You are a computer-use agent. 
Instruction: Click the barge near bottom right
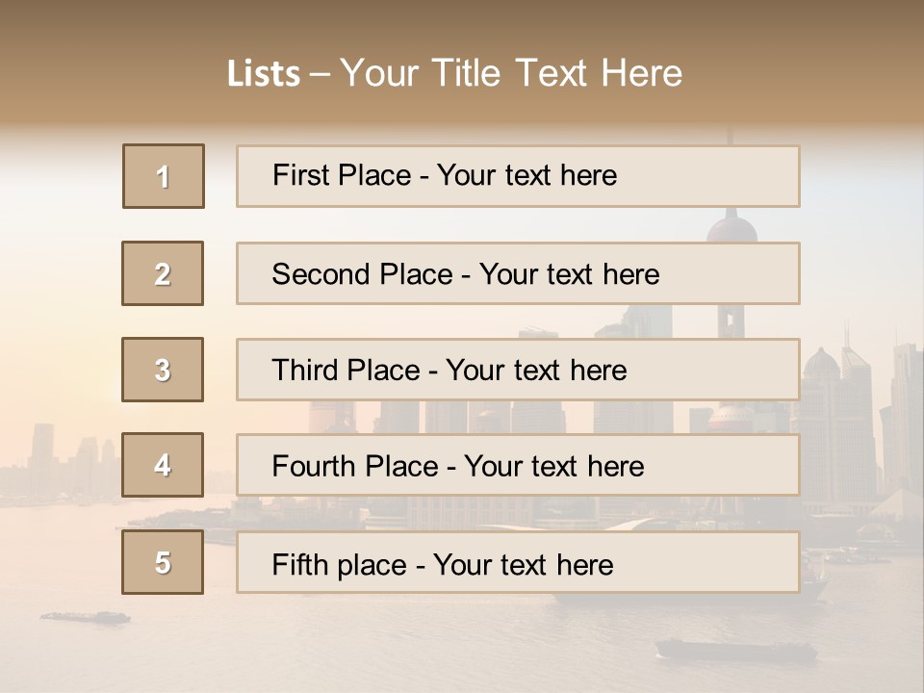[x=736, y=650]
